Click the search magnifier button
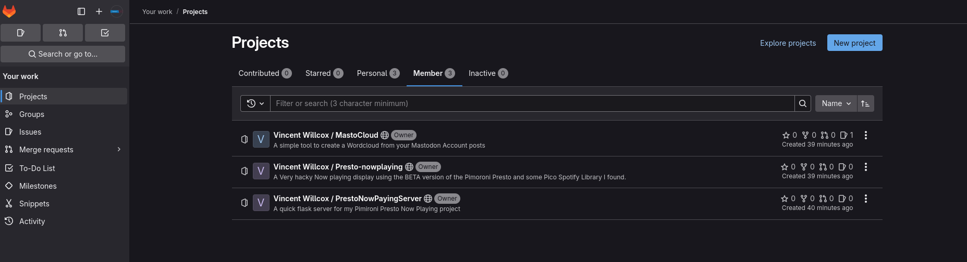The height and width of the screenshot is (262, 967). point(803,103)
